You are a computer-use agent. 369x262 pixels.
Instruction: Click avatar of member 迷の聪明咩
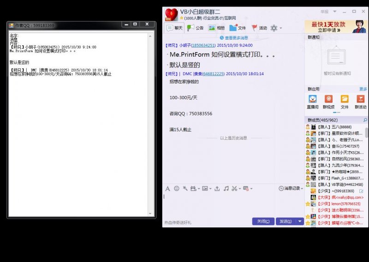coord(313,210)
